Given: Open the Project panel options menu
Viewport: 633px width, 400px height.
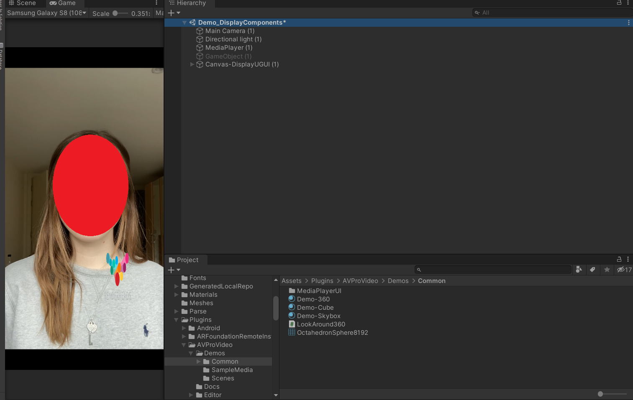Looking at the screenshot, I should pos(628,259).
